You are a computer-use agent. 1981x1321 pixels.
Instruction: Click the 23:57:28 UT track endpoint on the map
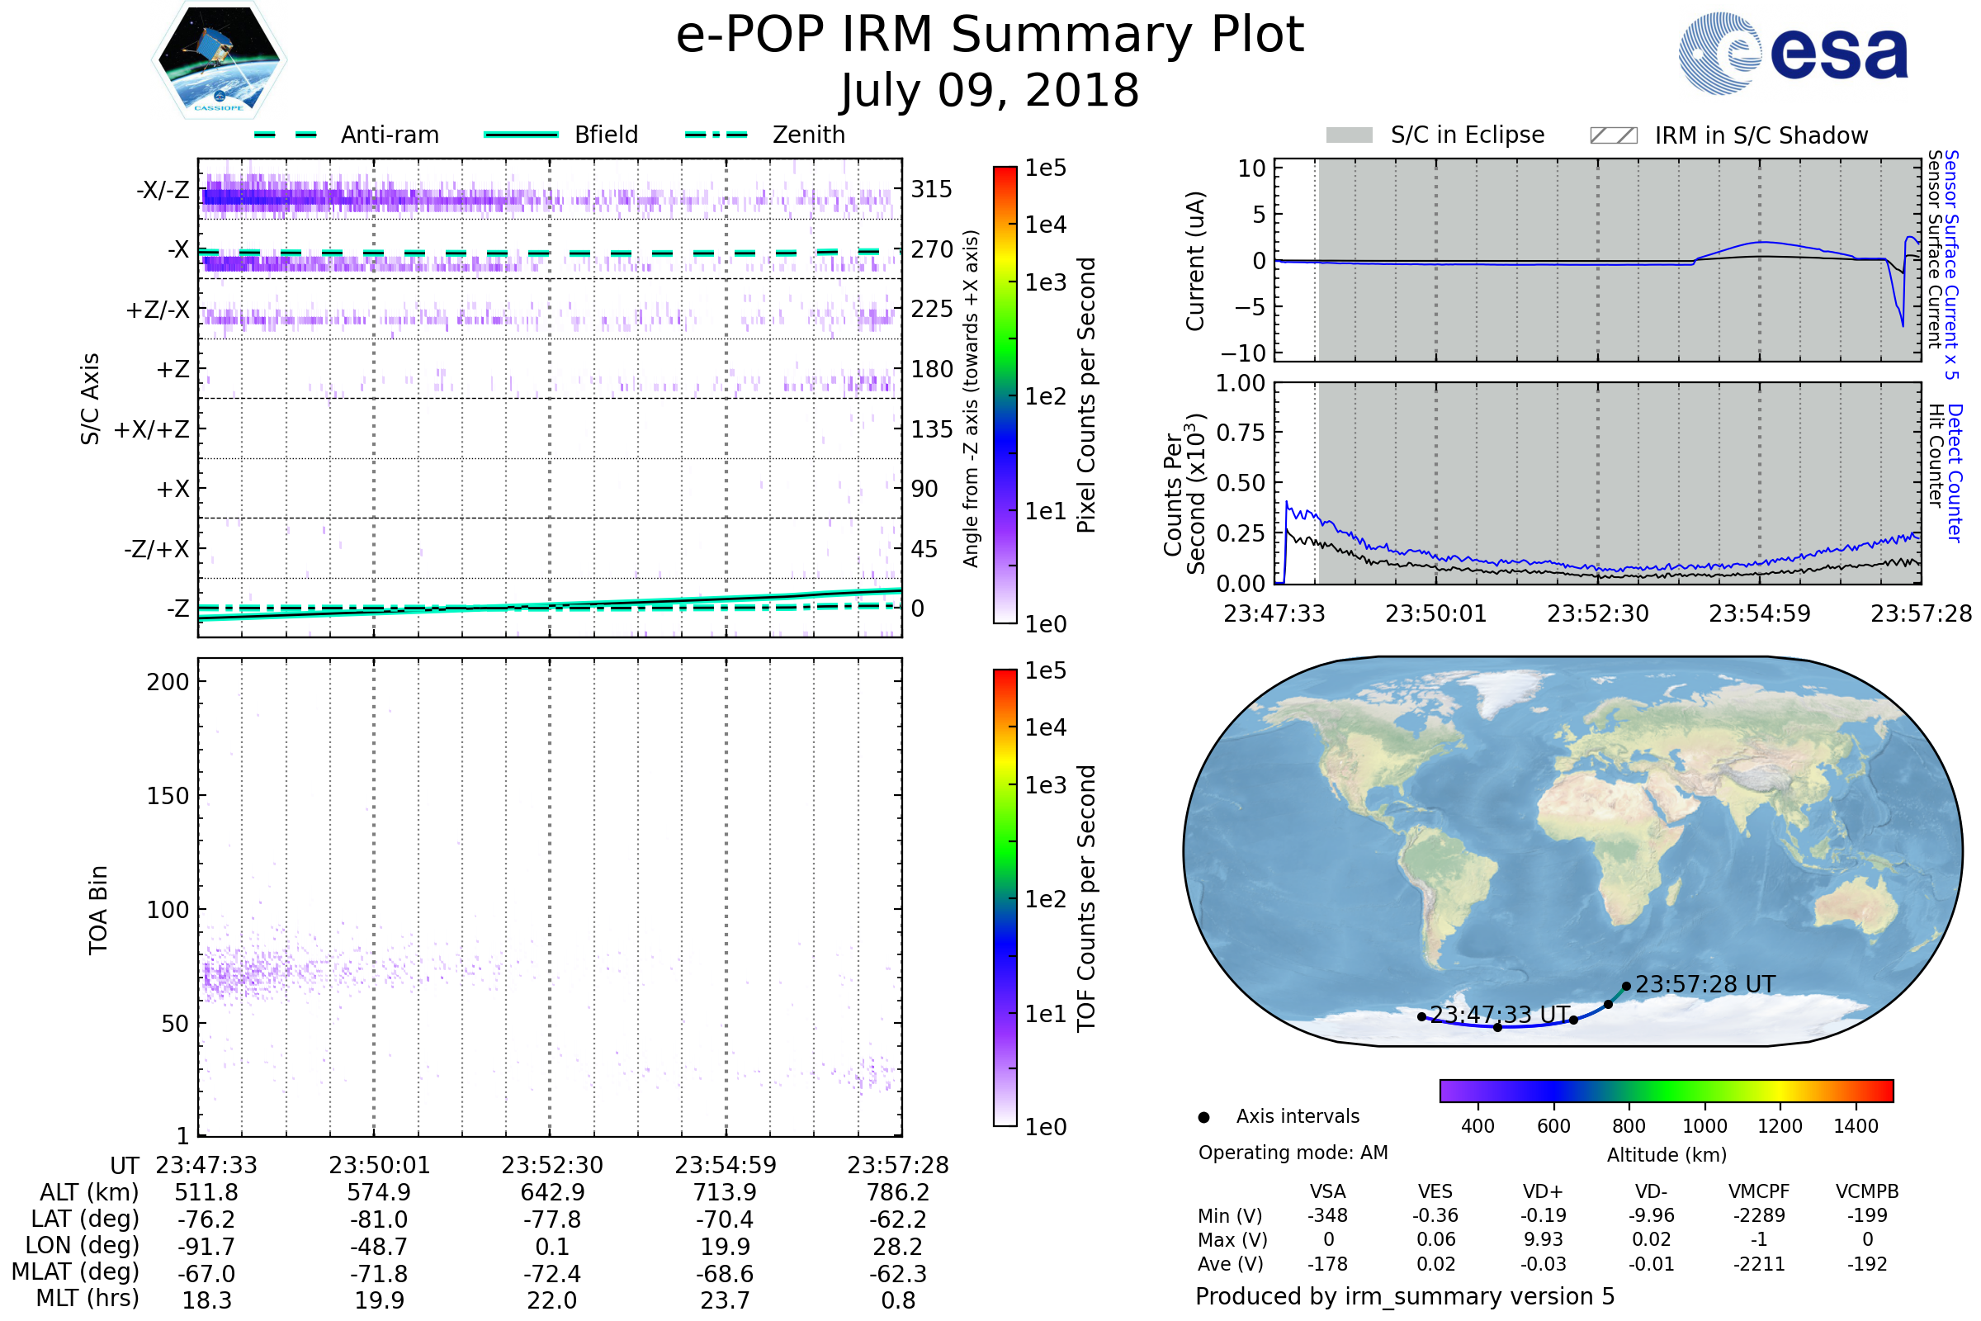pos(1626,987)
